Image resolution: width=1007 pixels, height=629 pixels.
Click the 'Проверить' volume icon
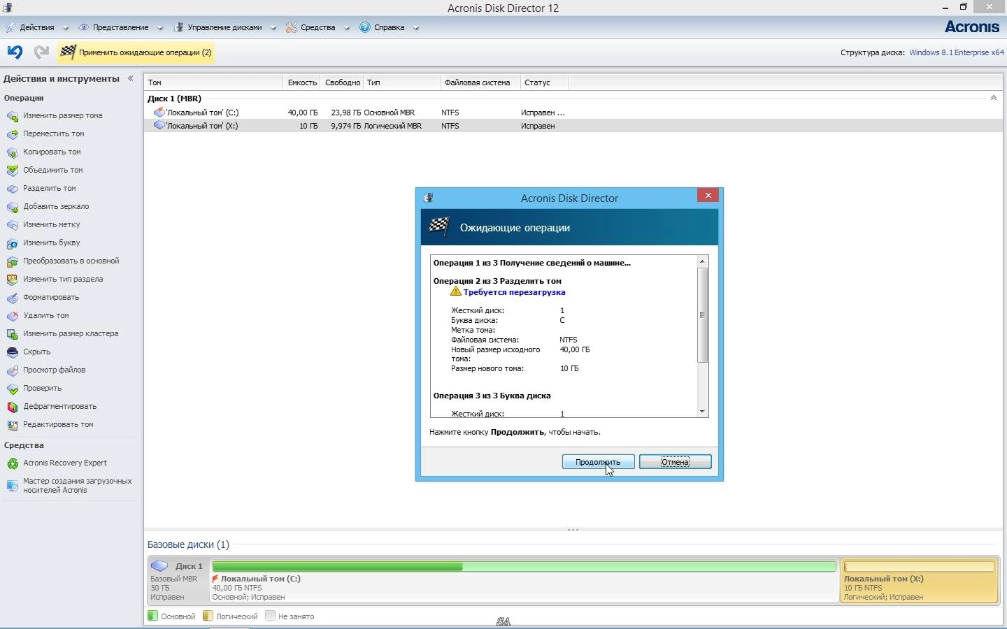pos(12,389)
